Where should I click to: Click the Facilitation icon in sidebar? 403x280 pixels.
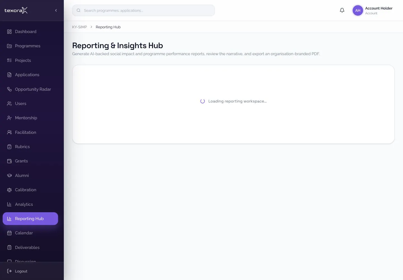[9, 132]
